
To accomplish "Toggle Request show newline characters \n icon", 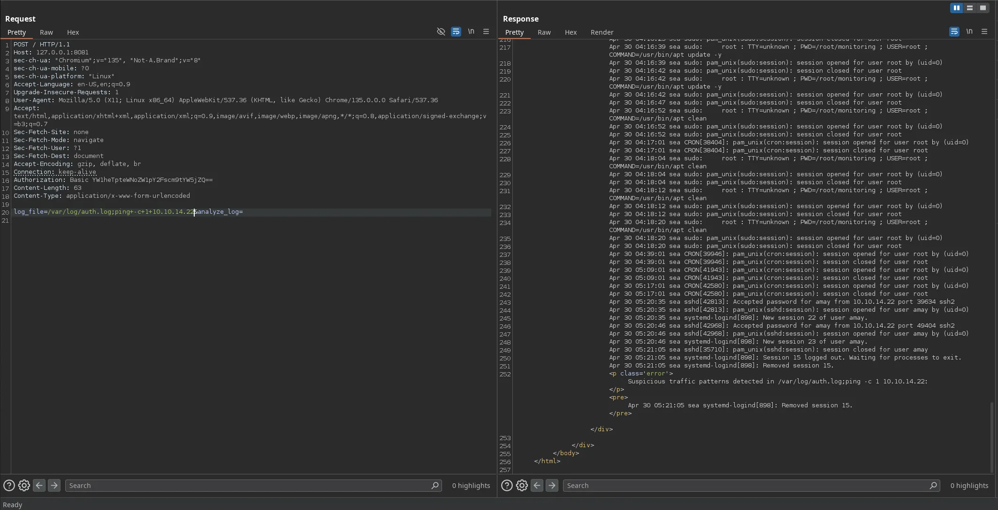I will pos(471,31).
